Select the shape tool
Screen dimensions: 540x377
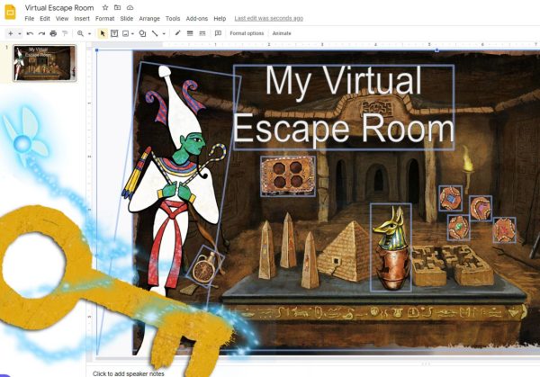142,33
